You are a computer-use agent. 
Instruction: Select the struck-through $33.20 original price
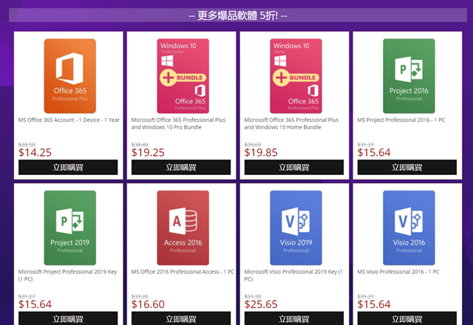click(140, 297)
